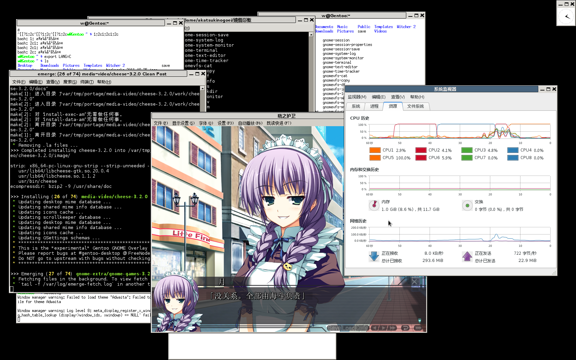This screenshot has height=360, width=576.
Task: Click 既读快进(F7) in the game menu bar
Action: (279, 123)
